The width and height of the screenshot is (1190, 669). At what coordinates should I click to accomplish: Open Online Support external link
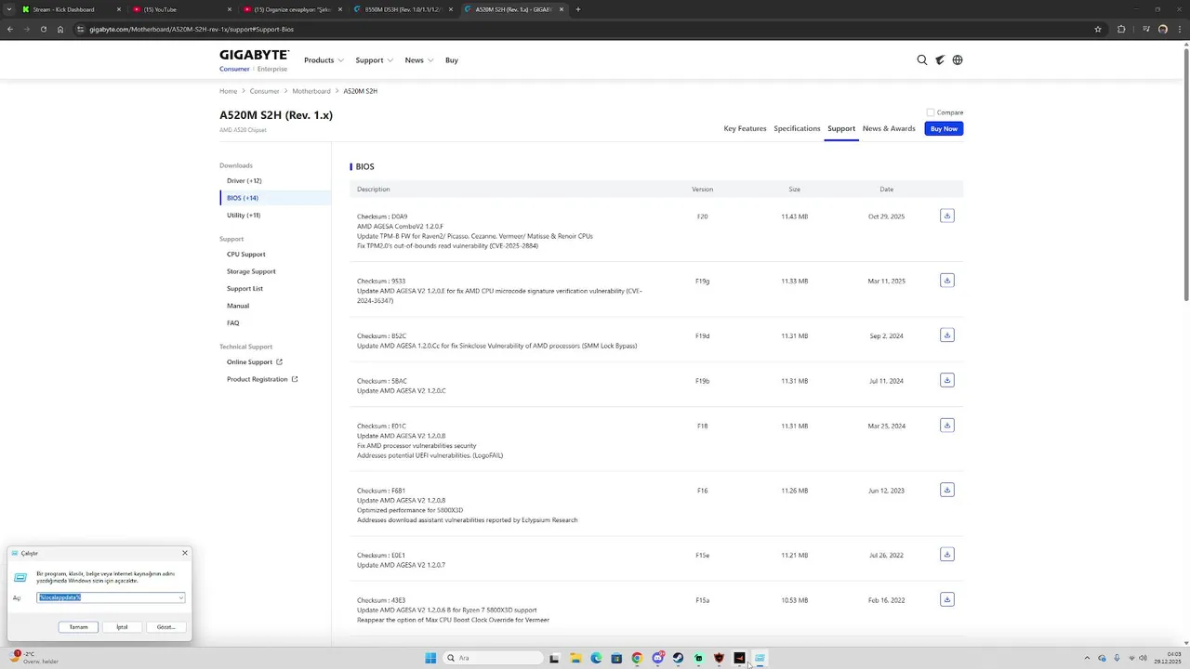click(x=255, y=361)
